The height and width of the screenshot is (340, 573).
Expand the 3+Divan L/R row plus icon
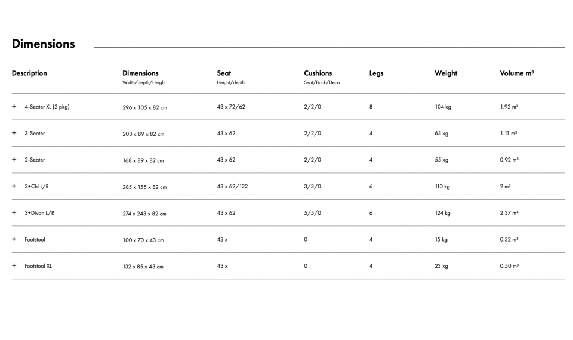pyautogui.click(x=14, y=212)
